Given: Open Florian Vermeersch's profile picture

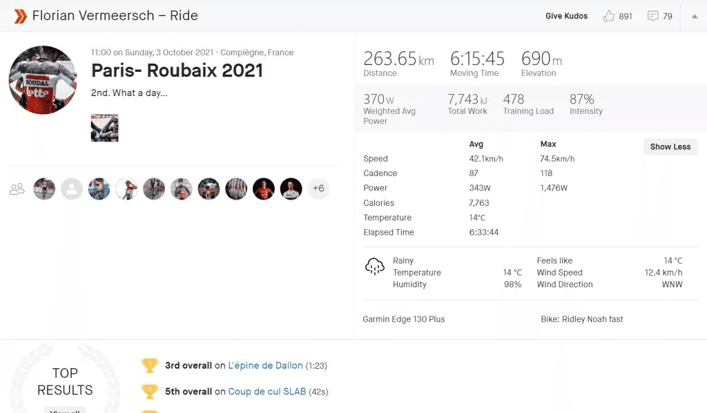Looking at the screenshot, I should tap(43, 80).
